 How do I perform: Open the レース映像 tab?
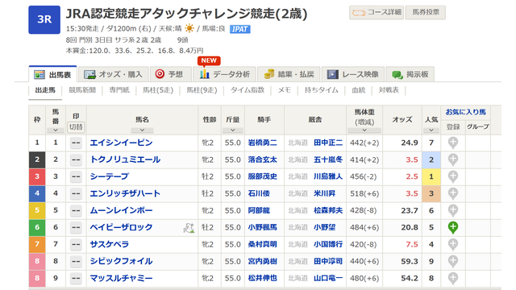point(352,74)
